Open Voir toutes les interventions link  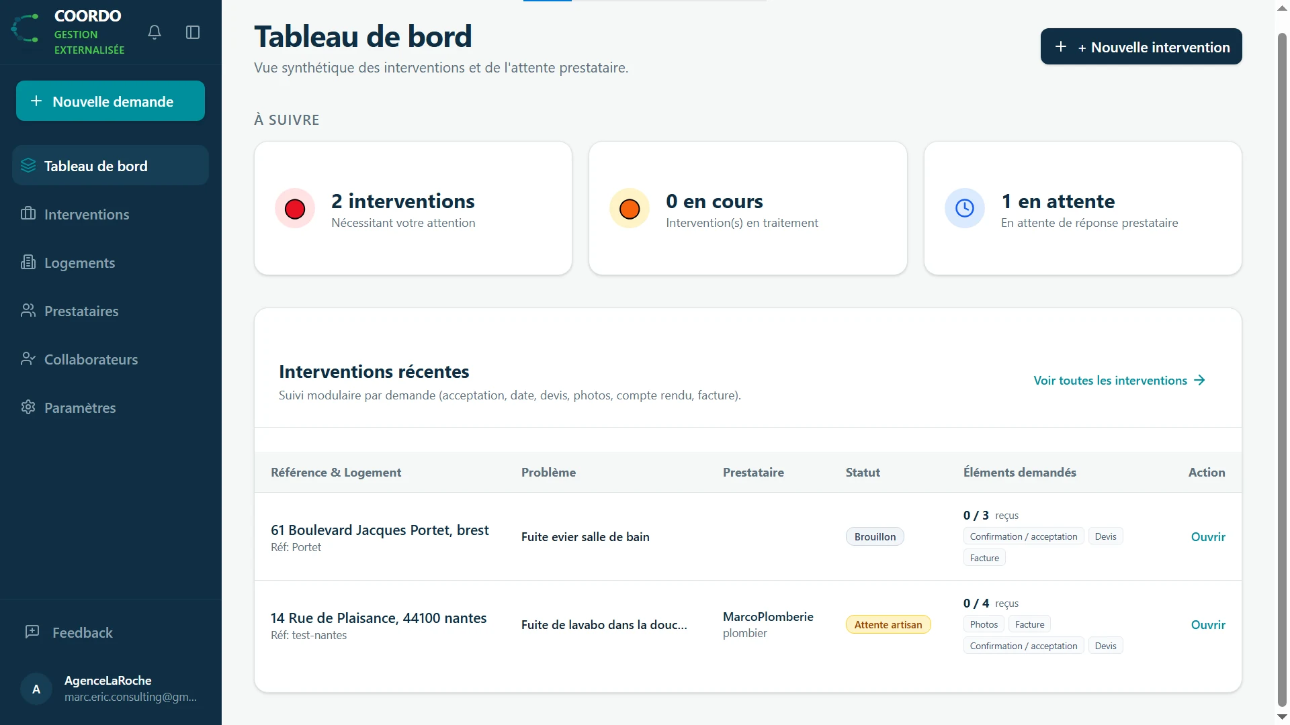(x=1119, y=381)
